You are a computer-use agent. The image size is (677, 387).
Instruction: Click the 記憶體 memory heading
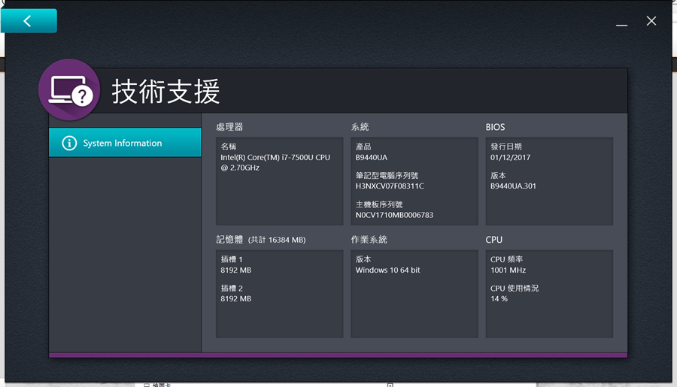tap(229, 240)
